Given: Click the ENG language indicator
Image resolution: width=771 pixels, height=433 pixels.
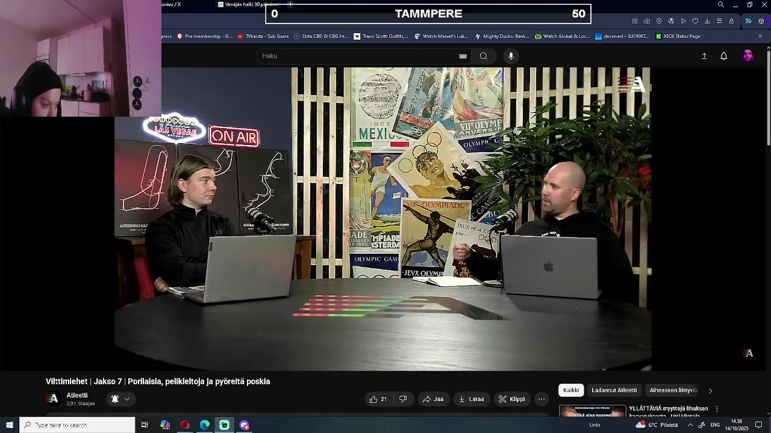Looking at the screenshot, I should tap(715, 425).
